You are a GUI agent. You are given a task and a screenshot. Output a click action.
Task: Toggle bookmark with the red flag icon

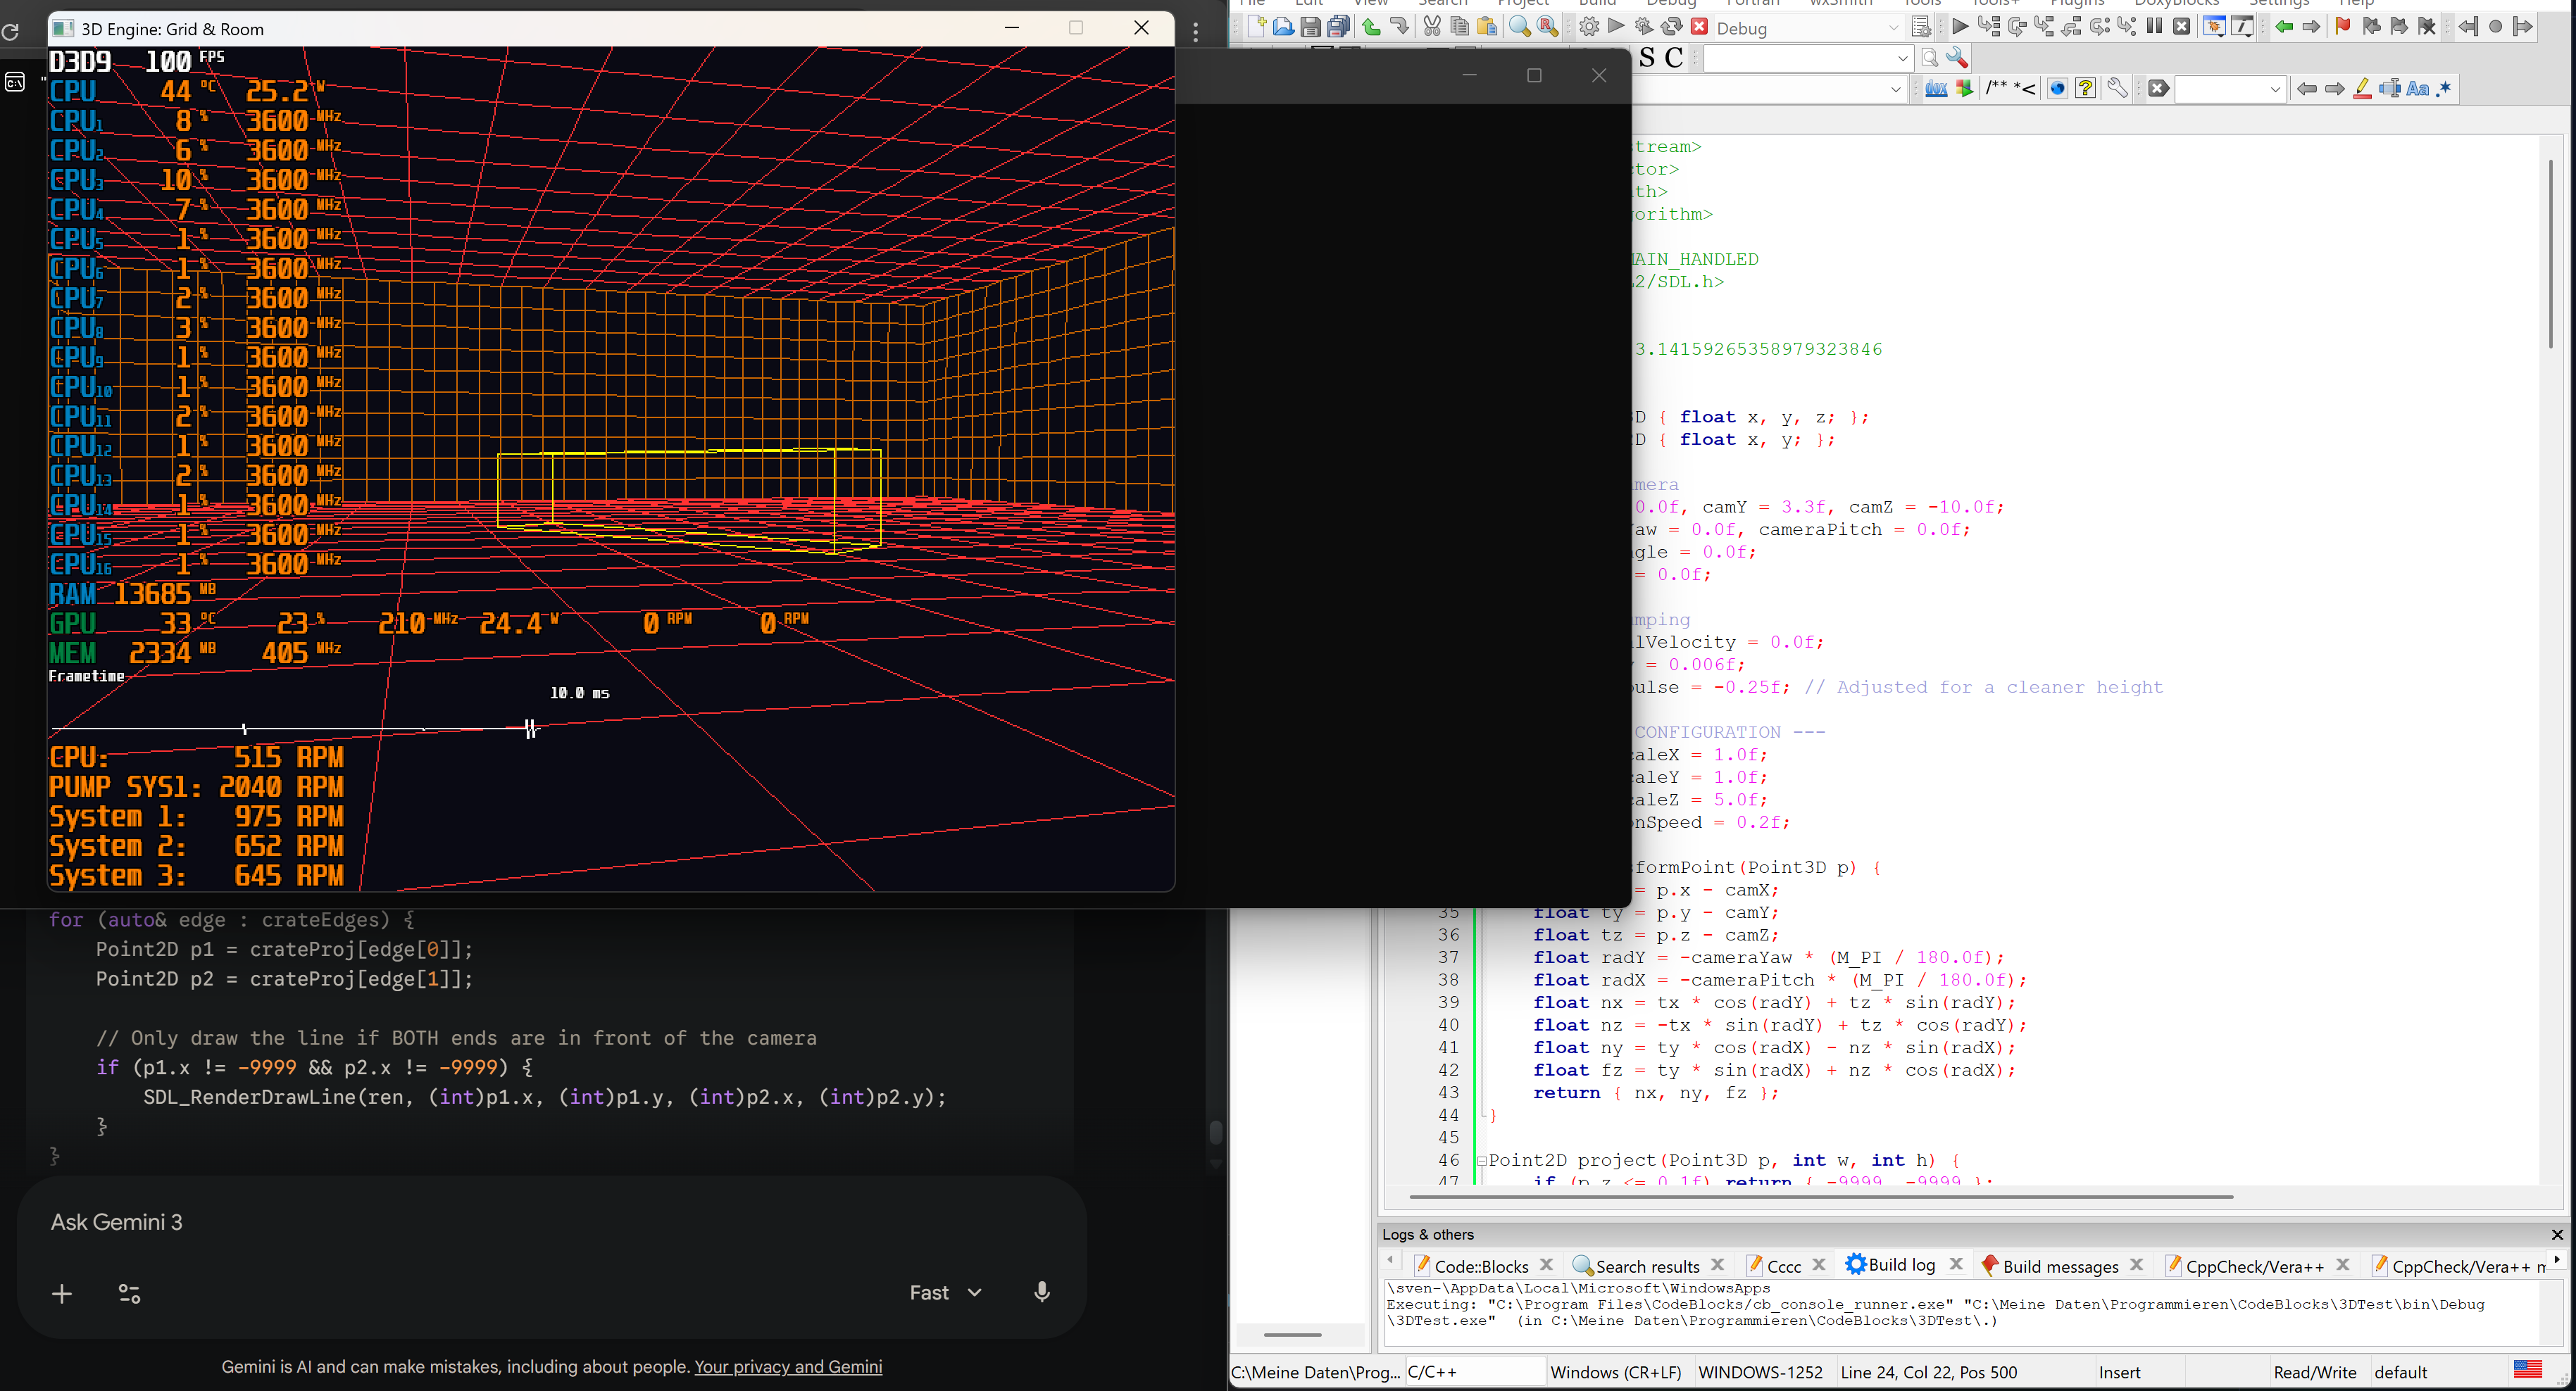pyautogui.click(x=2342, y=27)
